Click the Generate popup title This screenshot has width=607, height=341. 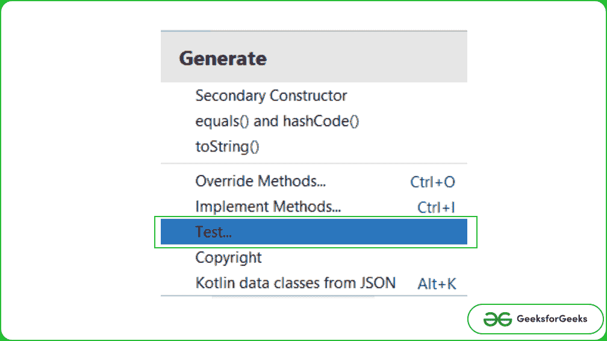click(x=223, y=58)
